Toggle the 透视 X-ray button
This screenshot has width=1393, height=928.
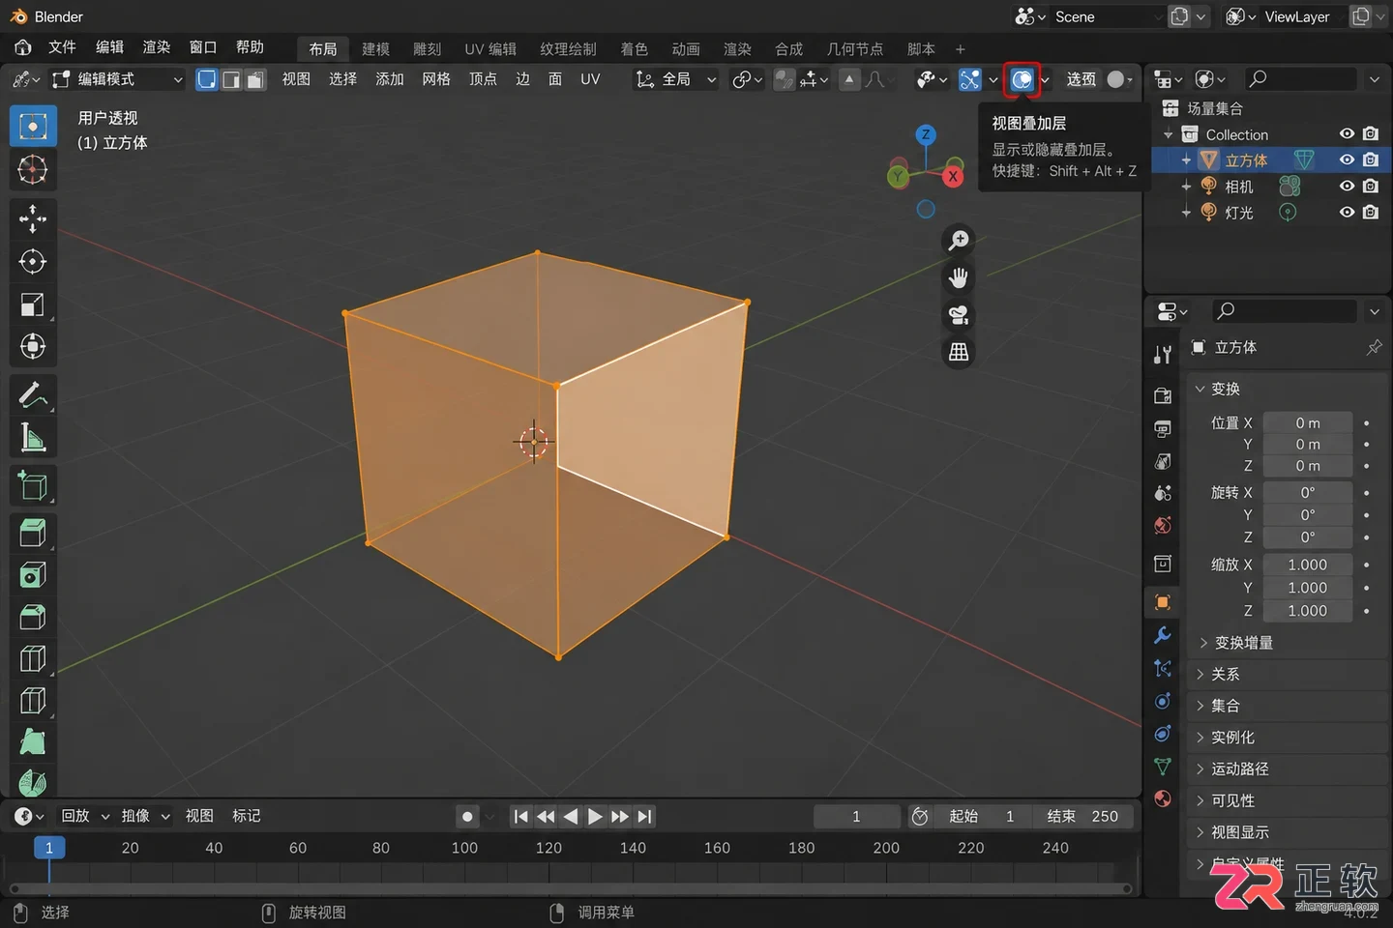click(x=1081, y=79)
